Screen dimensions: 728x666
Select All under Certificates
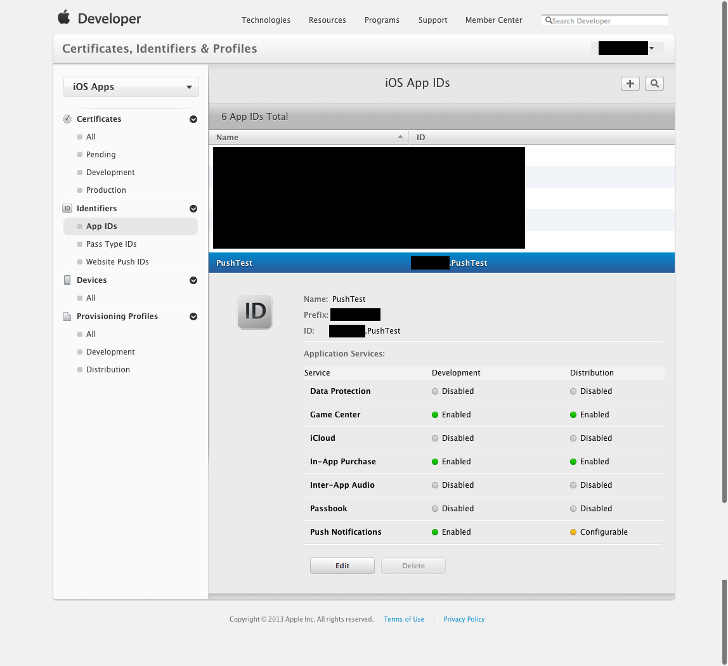(x=91, y=136)
